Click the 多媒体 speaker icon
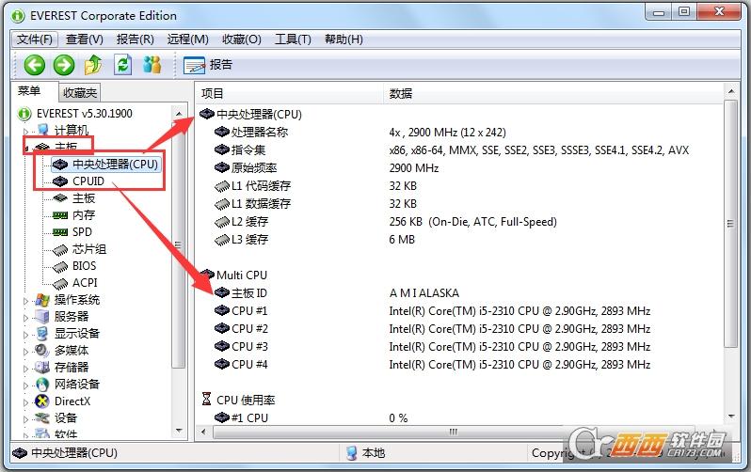 point(42,351)
